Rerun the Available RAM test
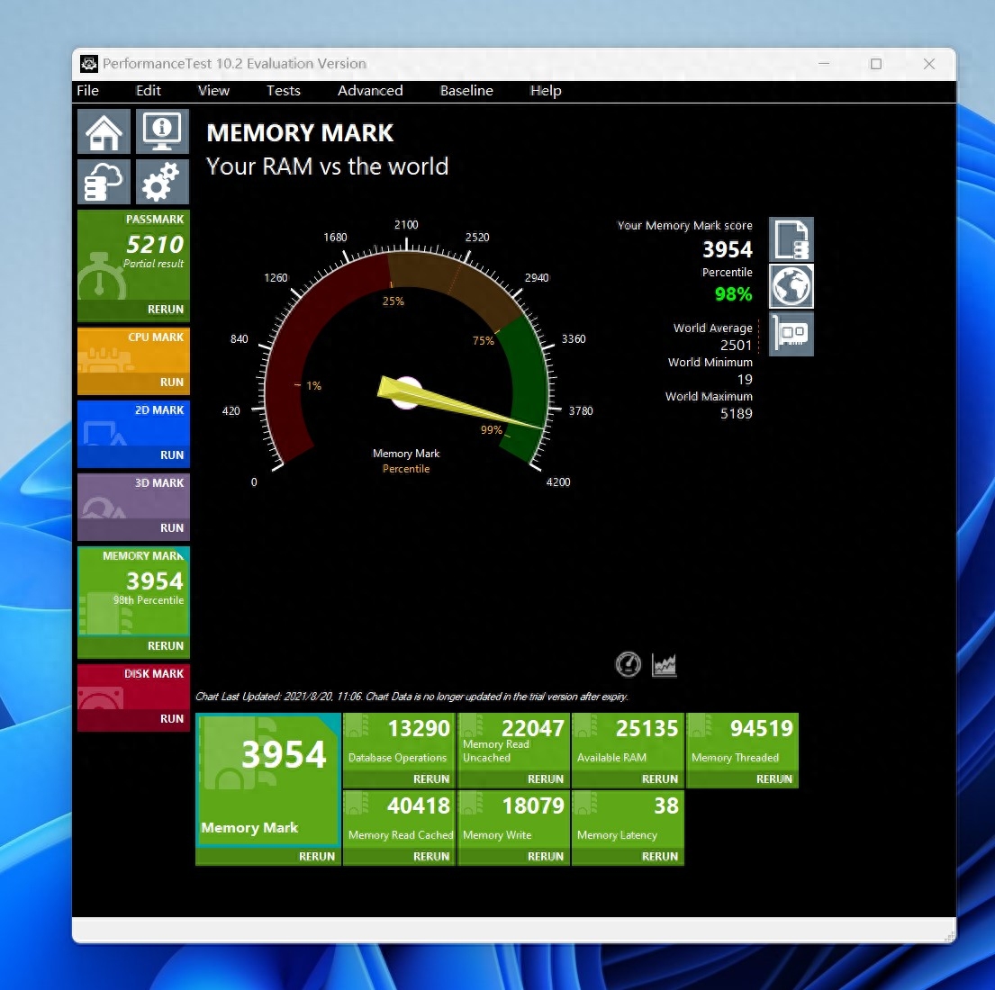Image resolution: width=995 pixels, height=990 pixels. pos(659,778)
